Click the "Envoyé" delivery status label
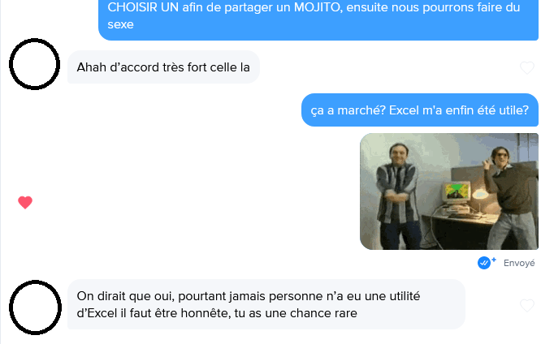 click(x=519, y=263)
